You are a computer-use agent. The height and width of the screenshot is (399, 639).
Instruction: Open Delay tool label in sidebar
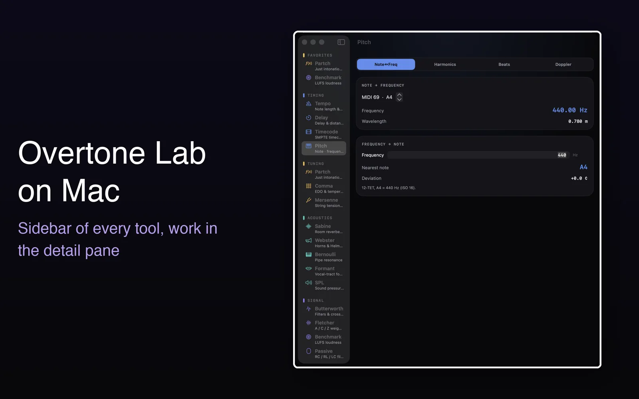(x=321, y=117)
